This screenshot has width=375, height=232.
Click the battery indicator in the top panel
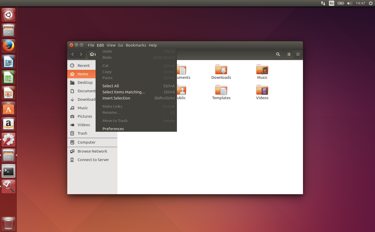341,3
